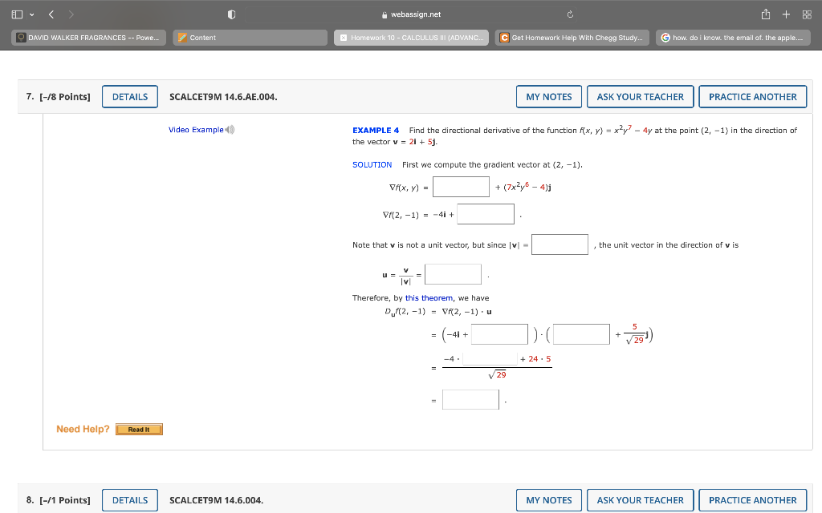The height and width of the screenshot is (513, 822).
Task: Click ASK YOUR TEACHER for problem 7
Action: [x=640, y=96]
